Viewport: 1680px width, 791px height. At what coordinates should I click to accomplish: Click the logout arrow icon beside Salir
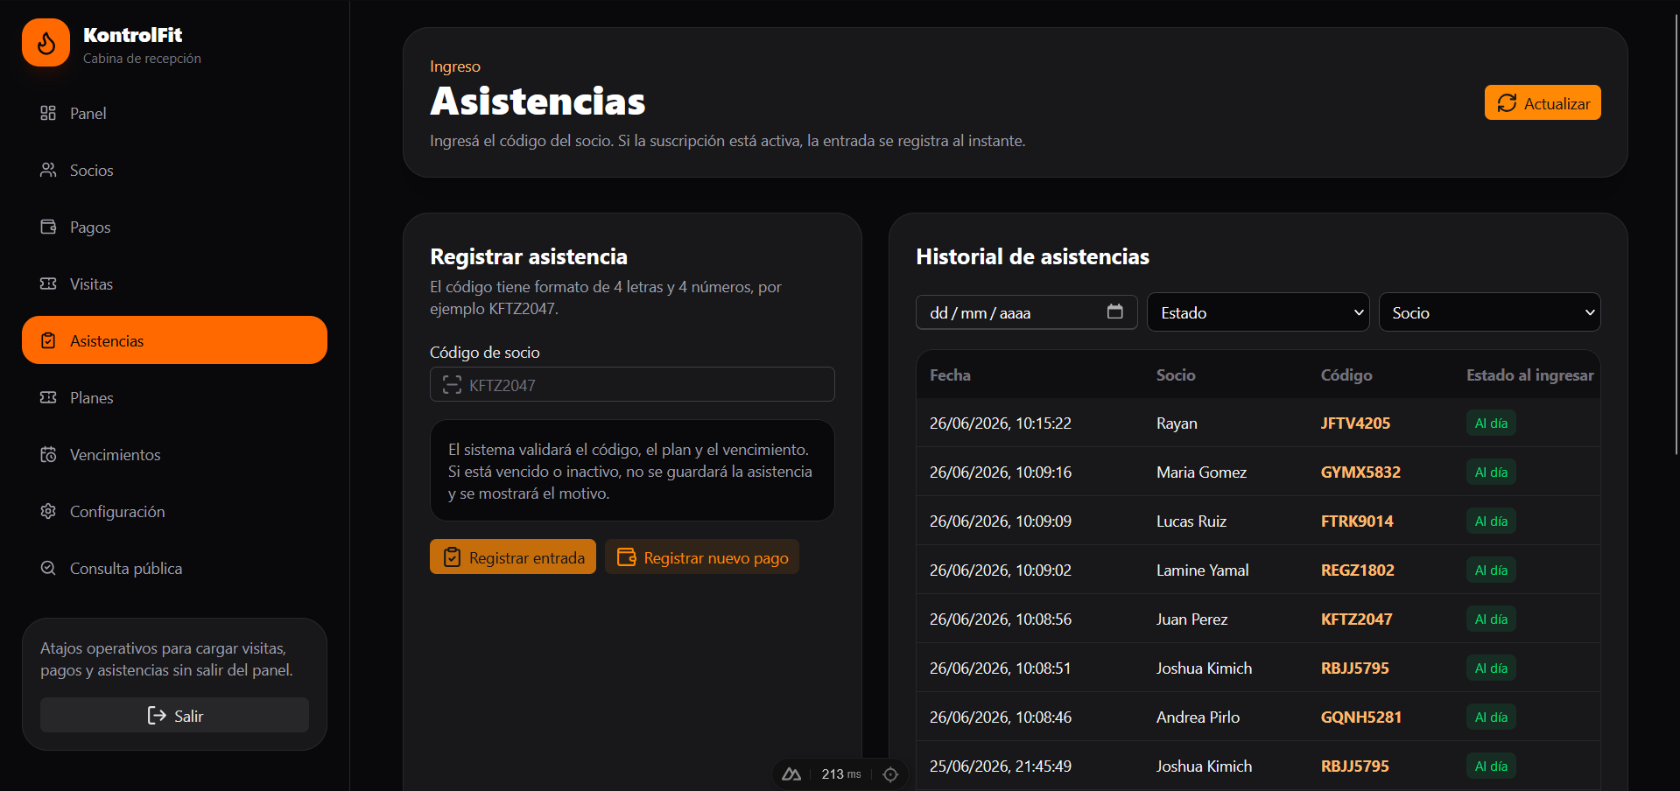(x=157, y=716)
